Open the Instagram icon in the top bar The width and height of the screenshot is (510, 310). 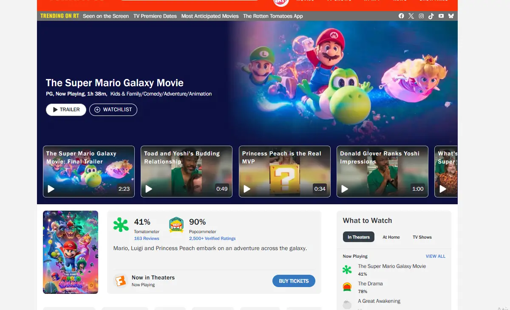click(421, 16)
